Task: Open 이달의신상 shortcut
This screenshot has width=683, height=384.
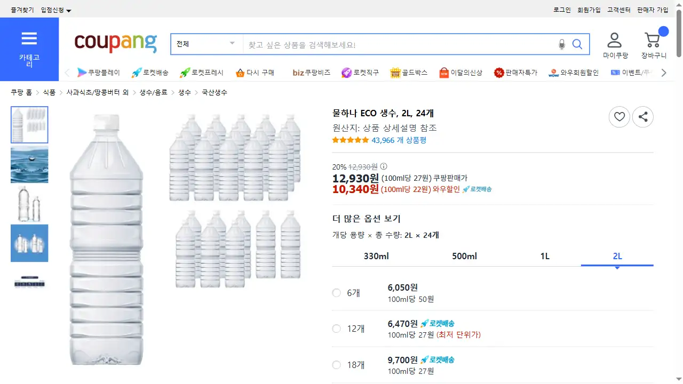Action: coord(460,73)
